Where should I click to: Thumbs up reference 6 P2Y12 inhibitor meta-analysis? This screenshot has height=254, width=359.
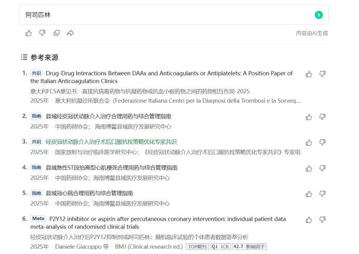click(309, 220)
